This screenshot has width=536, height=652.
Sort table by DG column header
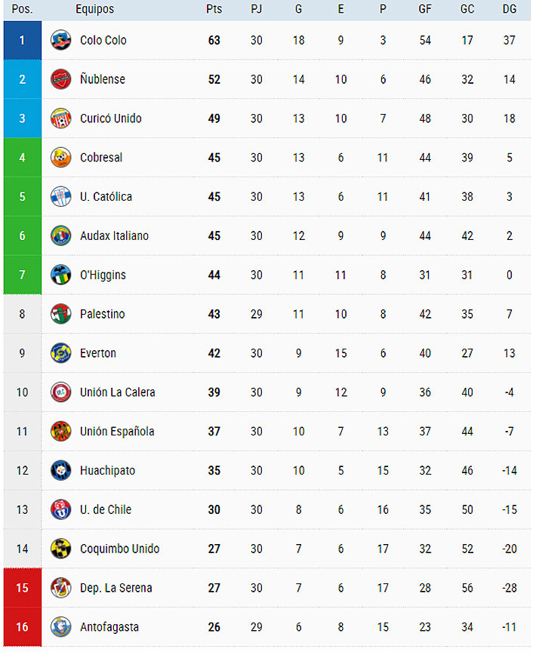click(510, 9)
